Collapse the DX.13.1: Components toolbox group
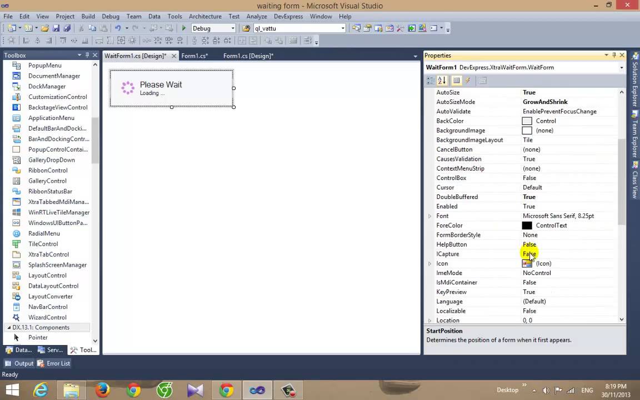This screenshot has width=640, height=400. pos(9,327)
